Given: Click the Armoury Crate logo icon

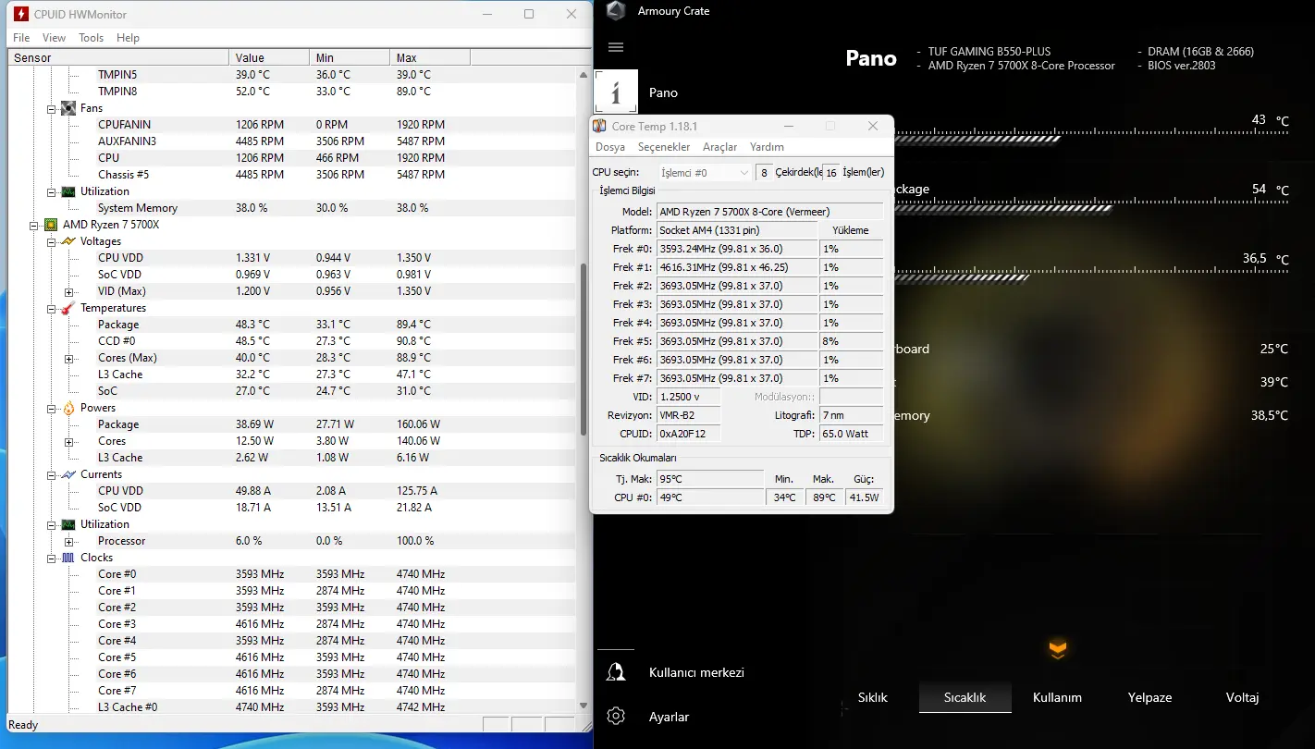Looking at the screenshot, I should click(616, 11).
